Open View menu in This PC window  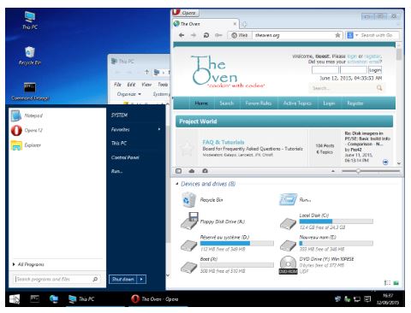click(x=146, y=85)
